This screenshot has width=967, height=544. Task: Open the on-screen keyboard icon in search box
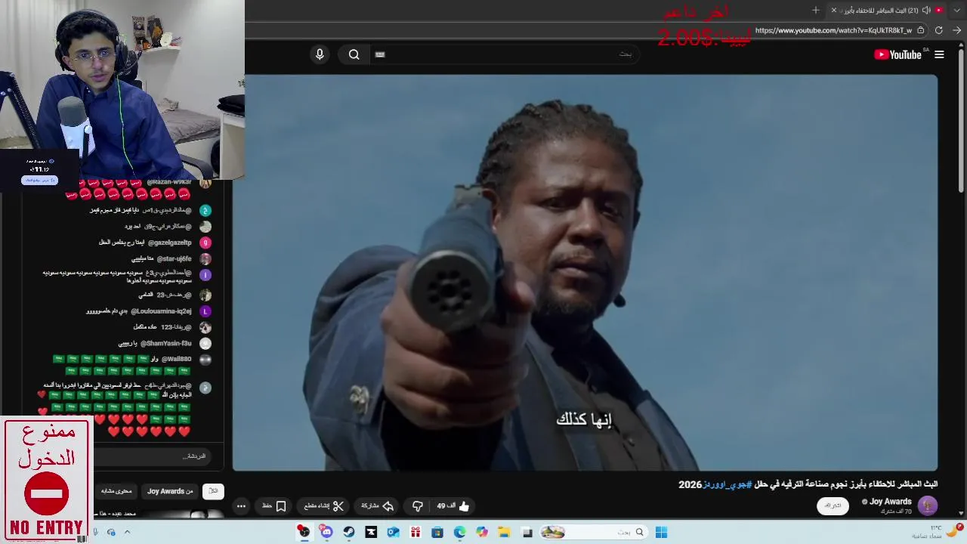(x=380, y=54)
